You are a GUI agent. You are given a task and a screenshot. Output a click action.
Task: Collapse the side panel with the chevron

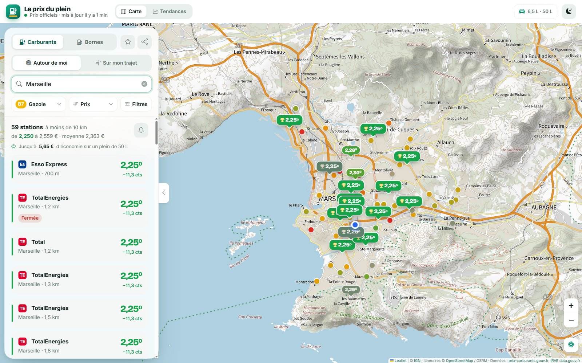click(164, 193)
